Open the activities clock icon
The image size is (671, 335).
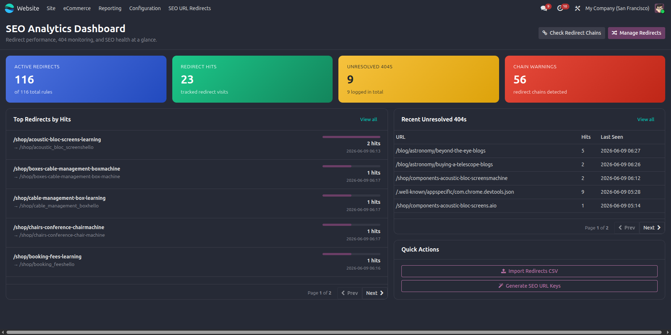point(560,8)
